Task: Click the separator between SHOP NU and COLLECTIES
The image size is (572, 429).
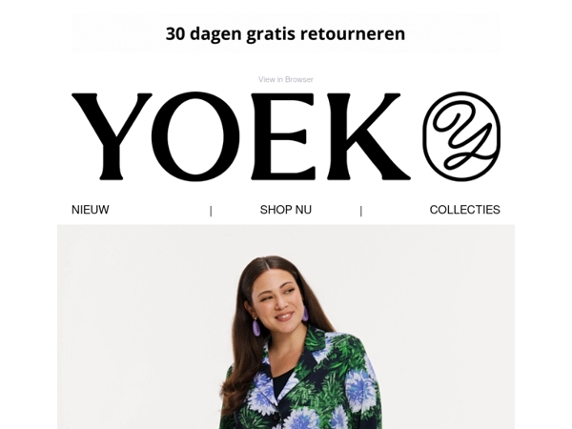Action: point(361,211)
